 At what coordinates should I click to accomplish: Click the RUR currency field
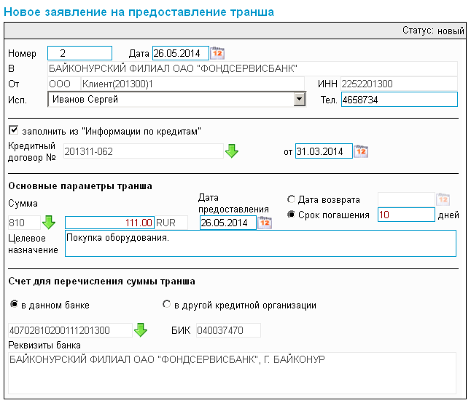(171, 223)
